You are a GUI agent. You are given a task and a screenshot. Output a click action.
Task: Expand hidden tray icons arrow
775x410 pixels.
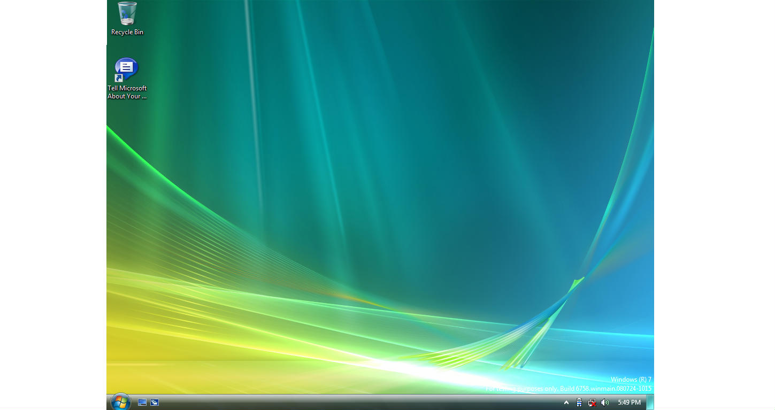pyautogui.click(x=566, y=403)
